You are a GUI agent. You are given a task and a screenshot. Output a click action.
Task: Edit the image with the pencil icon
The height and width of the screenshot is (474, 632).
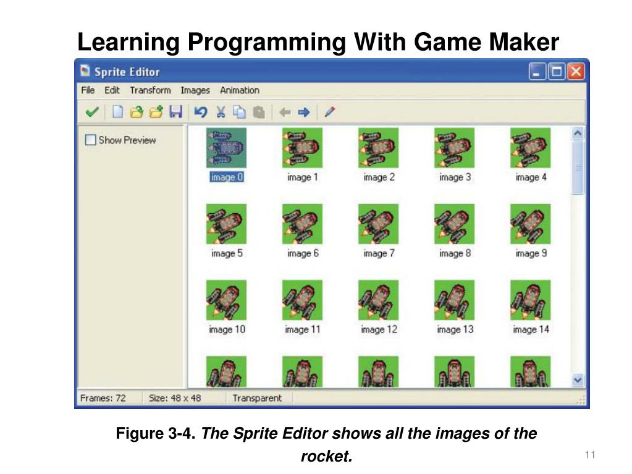click(x=330, y=112)
